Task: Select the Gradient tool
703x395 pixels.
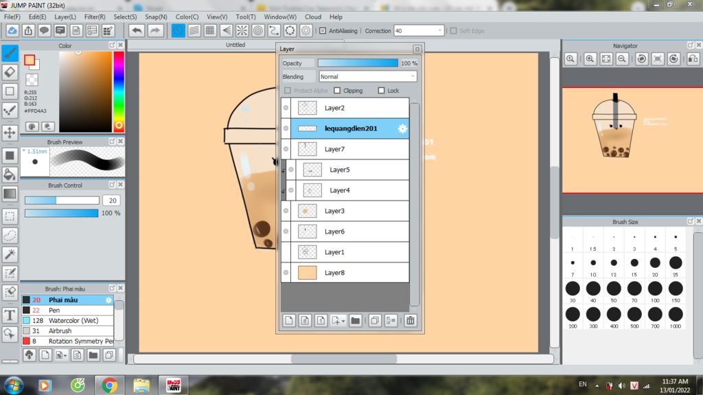Action: click(x=10, y=194)
